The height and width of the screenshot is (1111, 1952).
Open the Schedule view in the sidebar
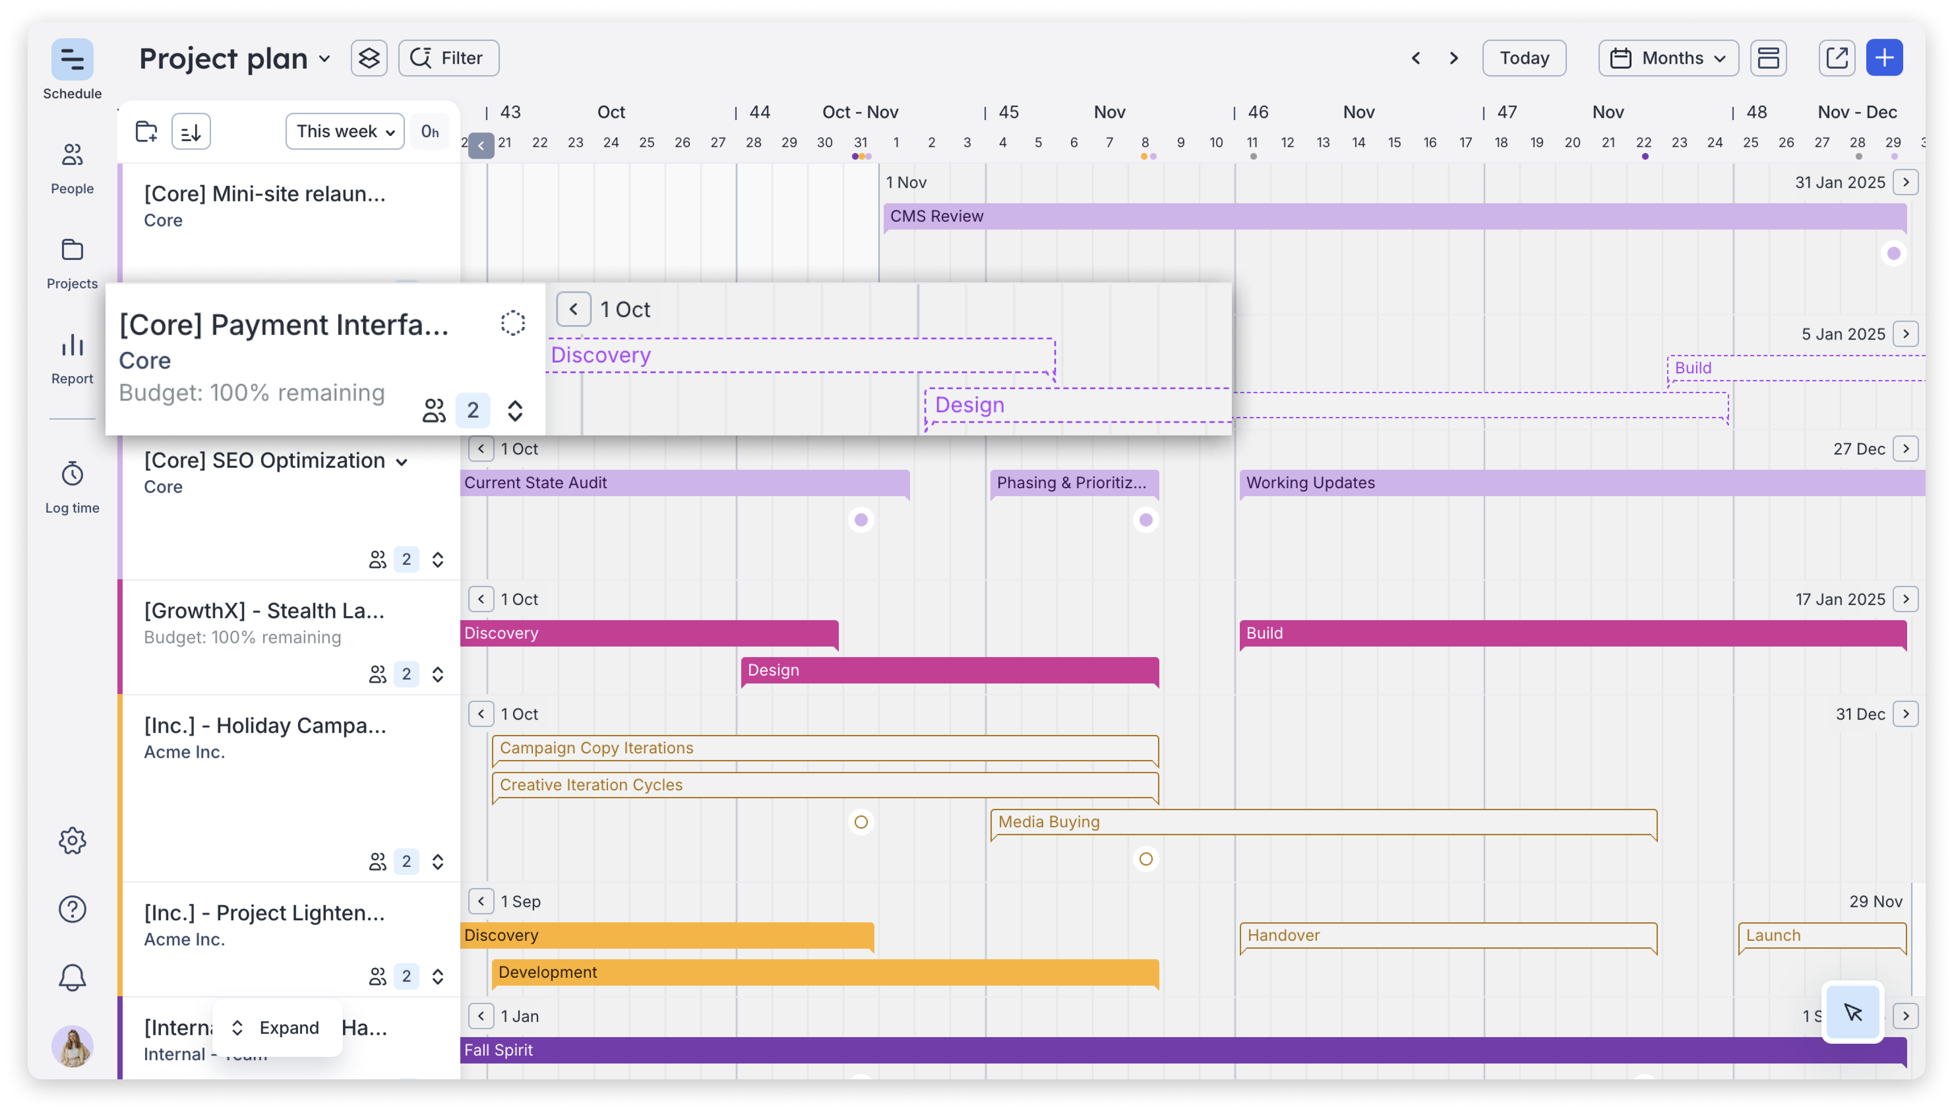[72, 69]
